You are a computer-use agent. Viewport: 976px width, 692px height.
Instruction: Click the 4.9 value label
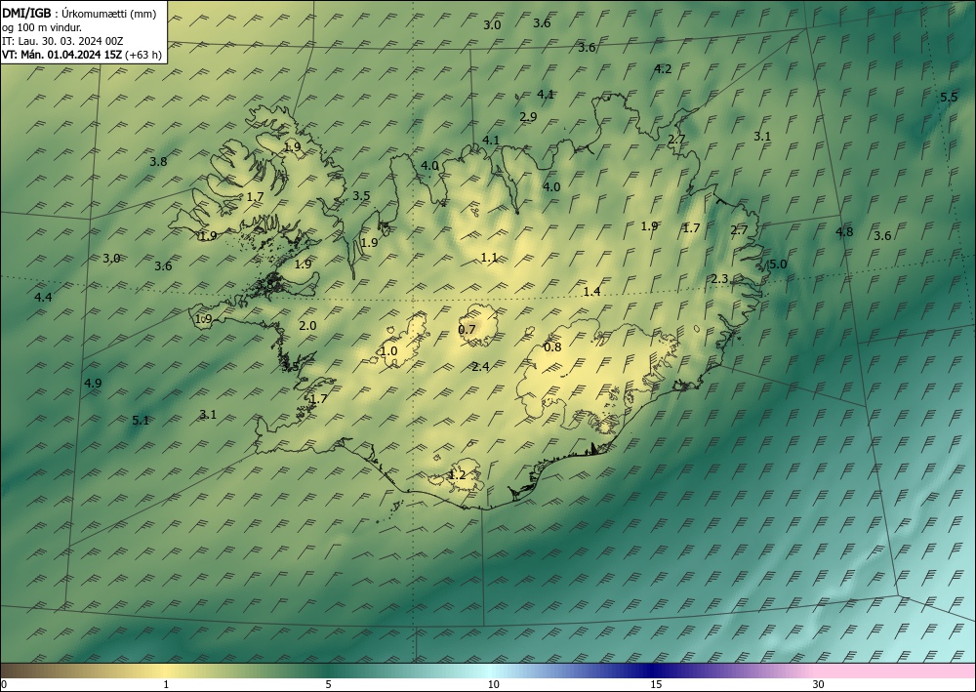[x=93, y=384]
